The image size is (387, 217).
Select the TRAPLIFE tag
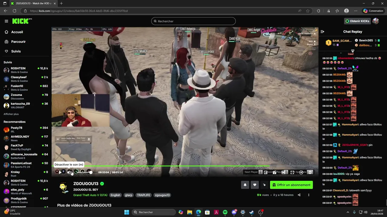pyautogui.click(x=144, y=195)
